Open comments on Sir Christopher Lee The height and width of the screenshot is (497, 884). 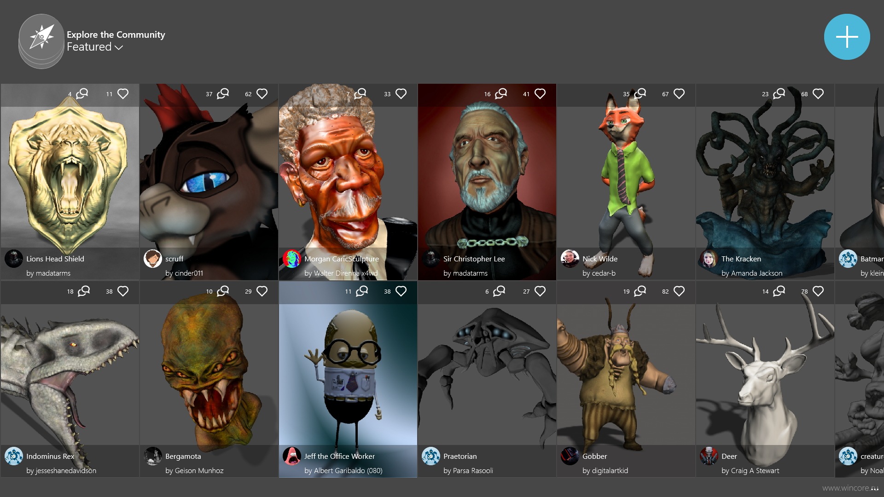coord(501,94)
